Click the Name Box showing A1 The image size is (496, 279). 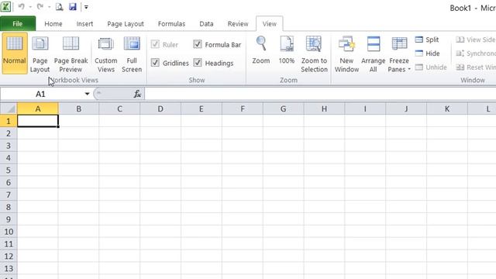(x=41, y=94)
